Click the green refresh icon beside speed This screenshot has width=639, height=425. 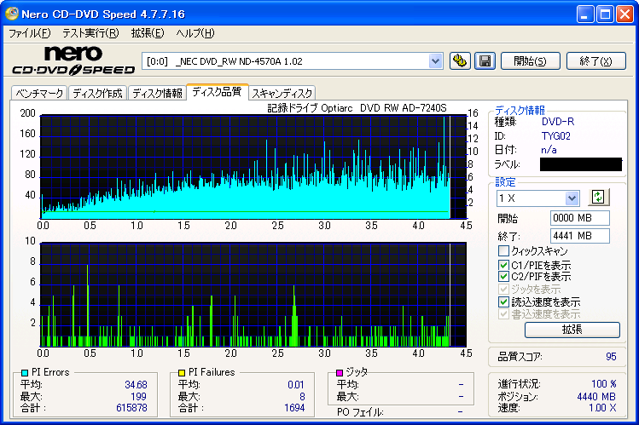coord(598,198)
